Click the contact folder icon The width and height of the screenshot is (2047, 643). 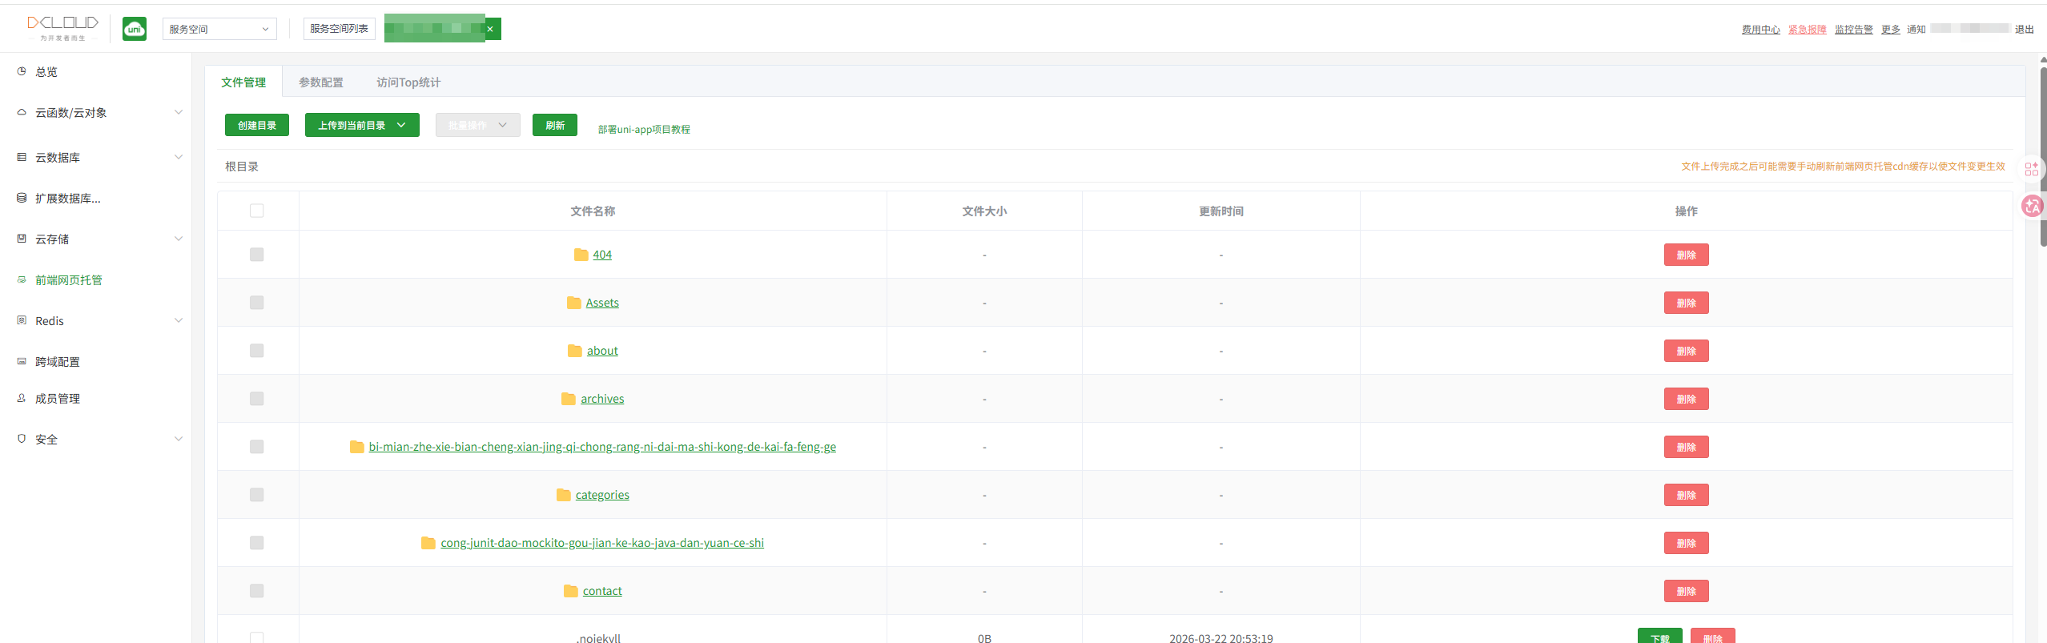pyautogui.click(x=570, y=591)
